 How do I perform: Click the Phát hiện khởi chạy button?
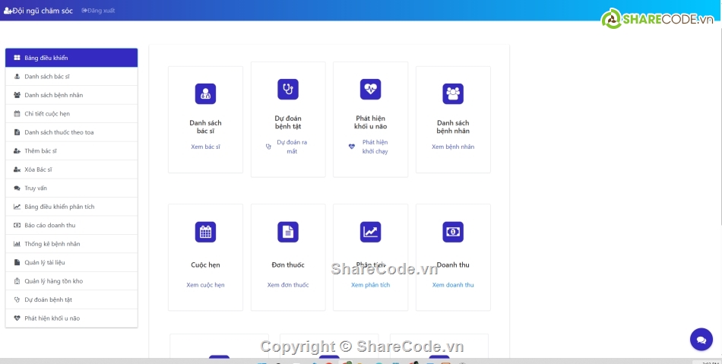click(370, 147)
